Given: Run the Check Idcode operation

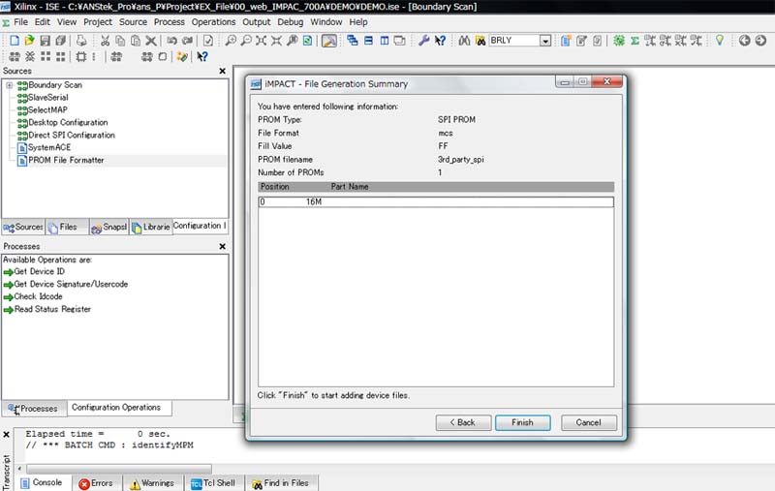Looking at the screenshot, I should click(x=38, y=297).
